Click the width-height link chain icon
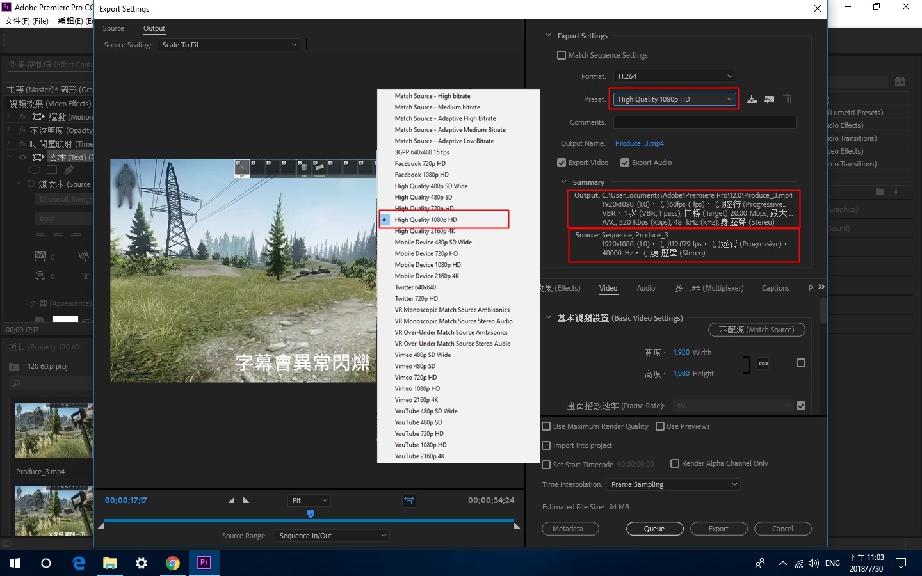Screen dimensions: 922x576 point(763,364)
